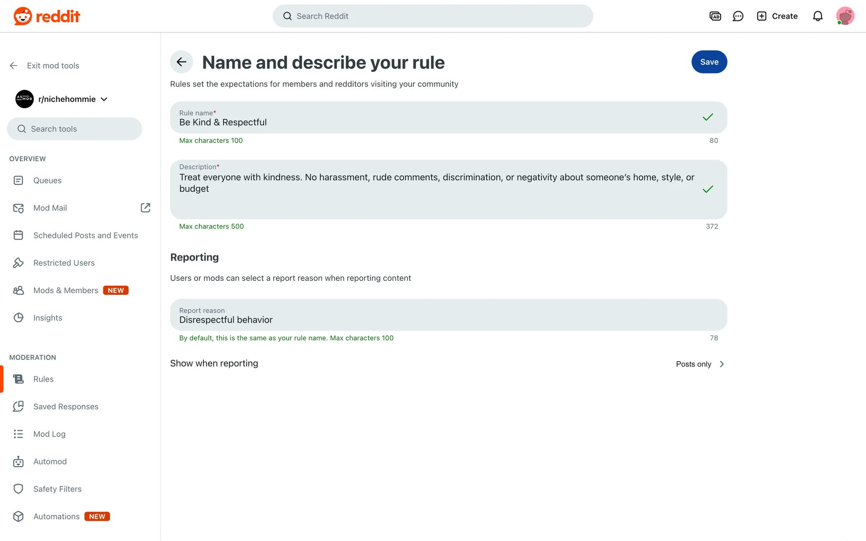Expand the r/nichehommie community dropdown

[x=104, y=99]
